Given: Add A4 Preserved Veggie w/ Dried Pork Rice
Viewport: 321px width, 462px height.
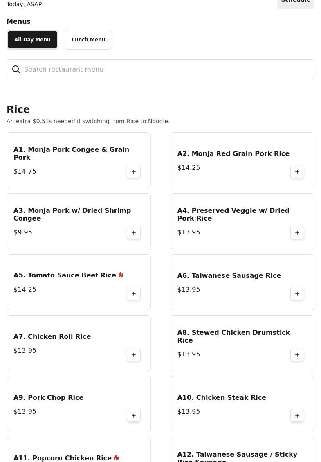Looking at the screenshot, I should click(297, 233).
